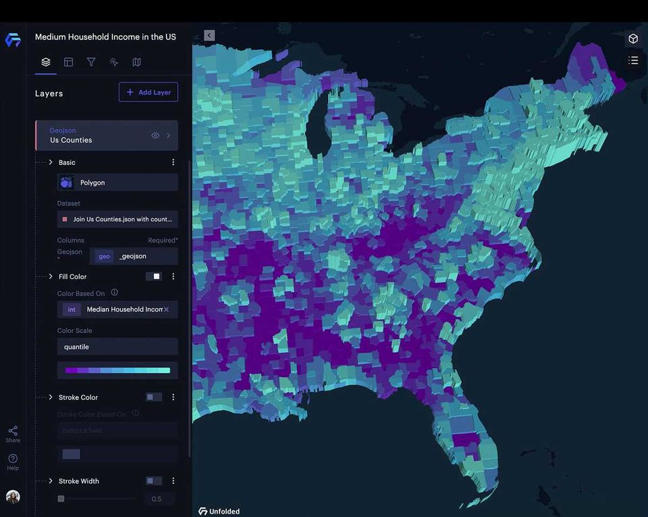Image resolution: width=648 pixels, height=517 pixels.
Task: Click the Share icon in sidebar
Action: (13, 435)
